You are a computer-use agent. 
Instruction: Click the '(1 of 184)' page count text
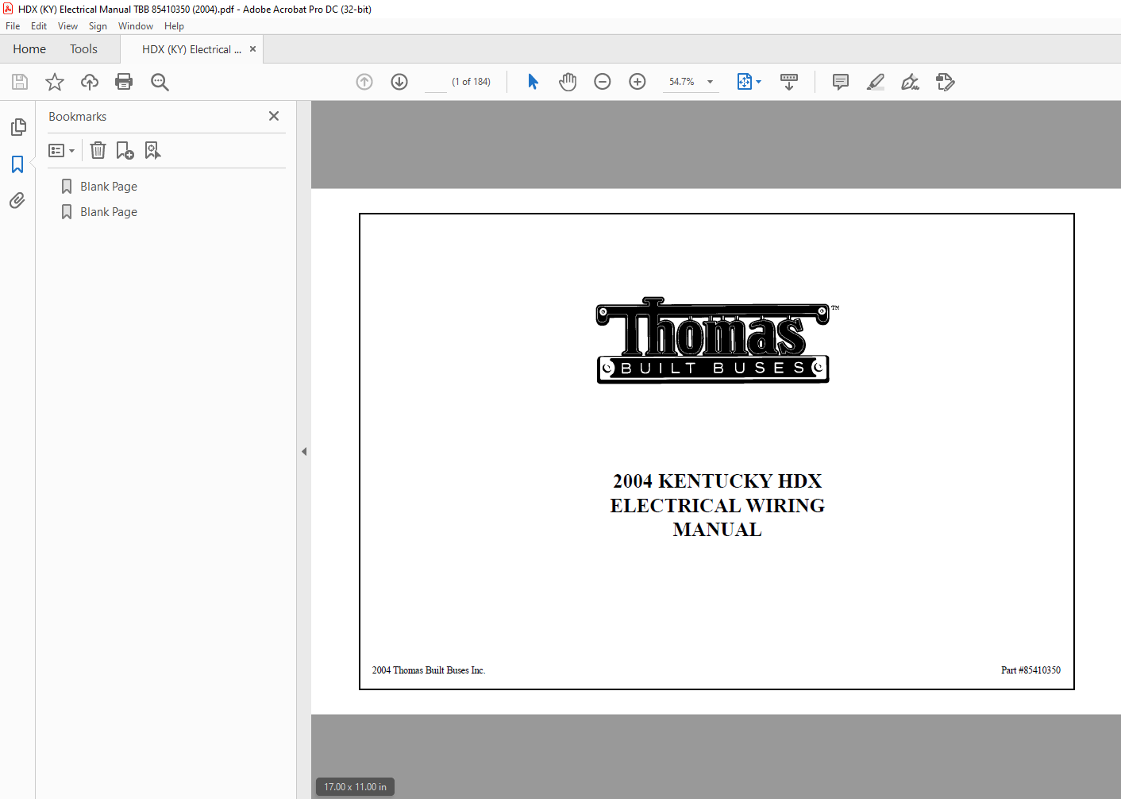(471, 82)
